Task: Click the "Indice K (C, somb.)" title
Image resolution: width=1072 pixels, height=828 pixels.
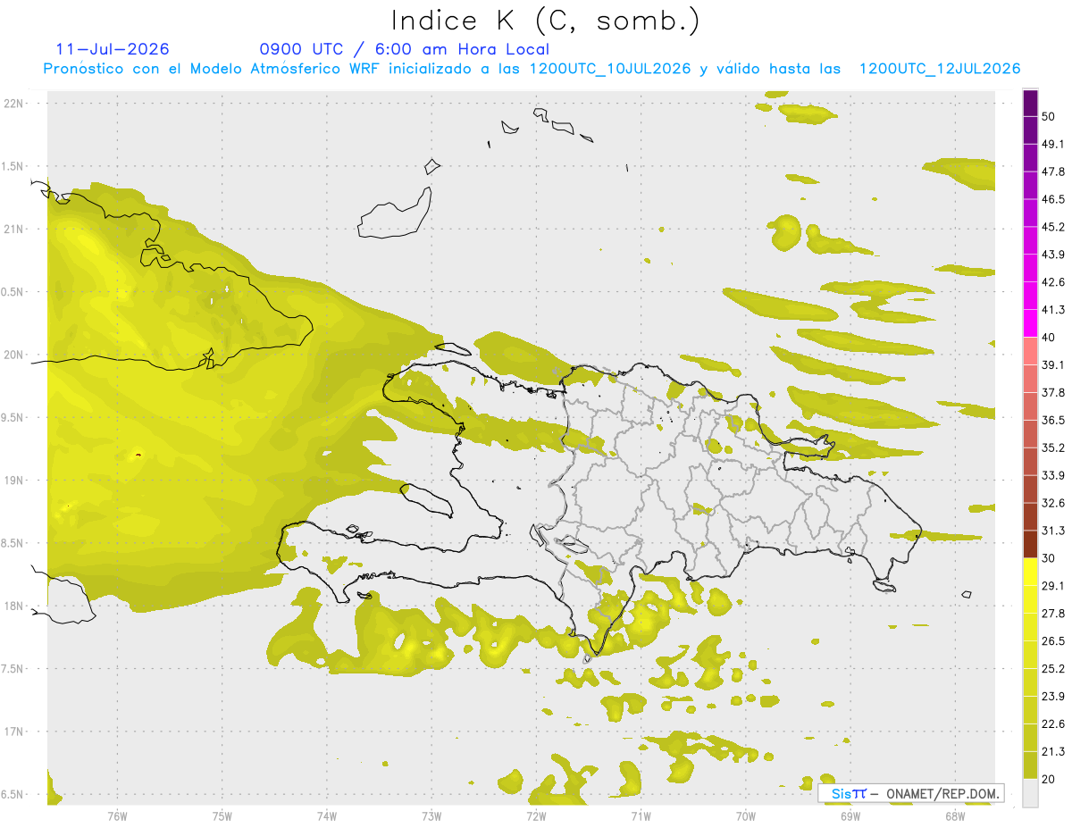Action: pos(546,20)
